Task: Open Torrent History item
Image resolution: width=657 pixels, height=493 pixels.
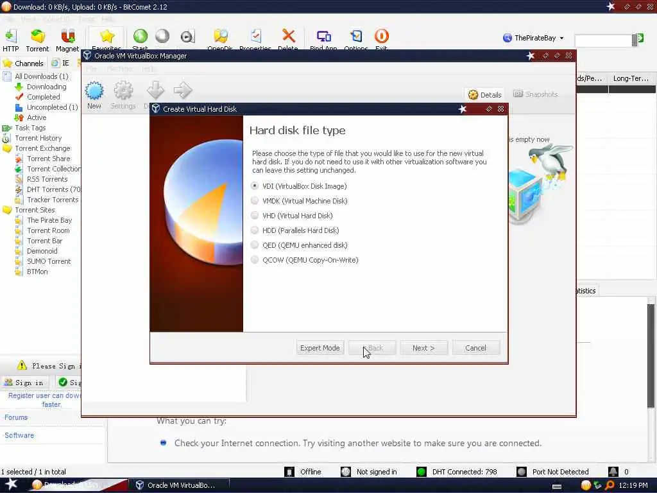Action: (x=32, y=138)
